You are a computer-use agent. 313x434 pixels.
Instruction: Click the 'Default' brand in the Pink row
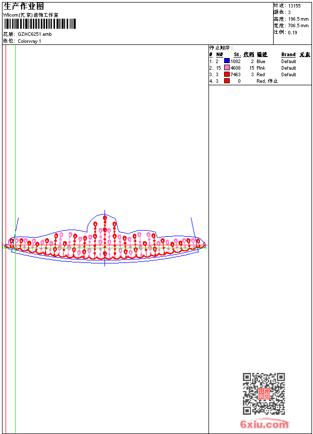click(x=289, y=68)
